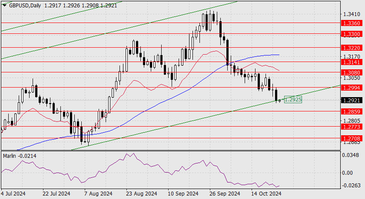Click the 1.2773 red price level label
The image size is (365, 199).
click(x=352, y=127)
